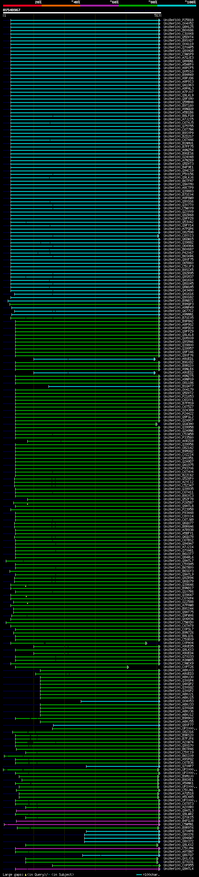Click hit label UniRef100_Q8H1Z5
Viewport: 199px width, 877px height.
[178, 27]
